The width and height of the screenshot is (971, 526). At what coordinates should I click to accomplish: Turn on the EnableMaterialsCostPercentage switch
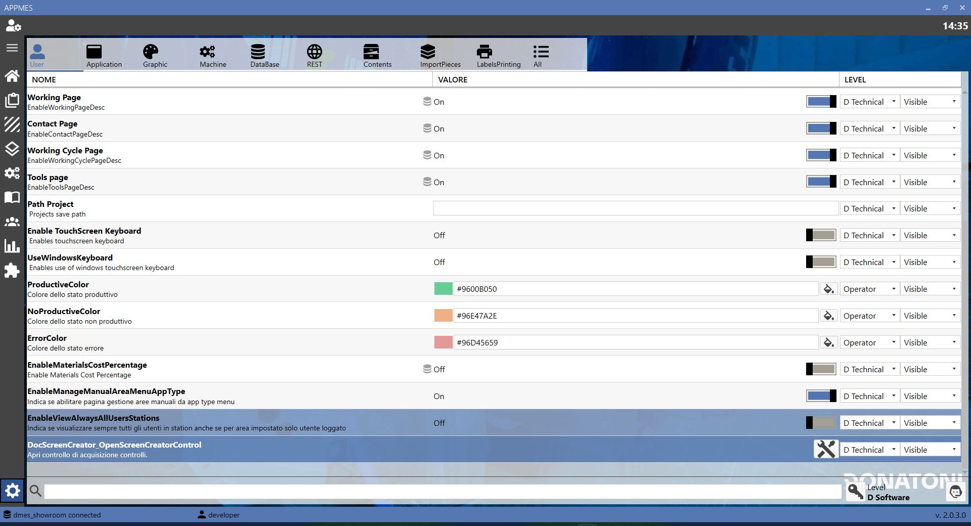(x=821, y=369)
